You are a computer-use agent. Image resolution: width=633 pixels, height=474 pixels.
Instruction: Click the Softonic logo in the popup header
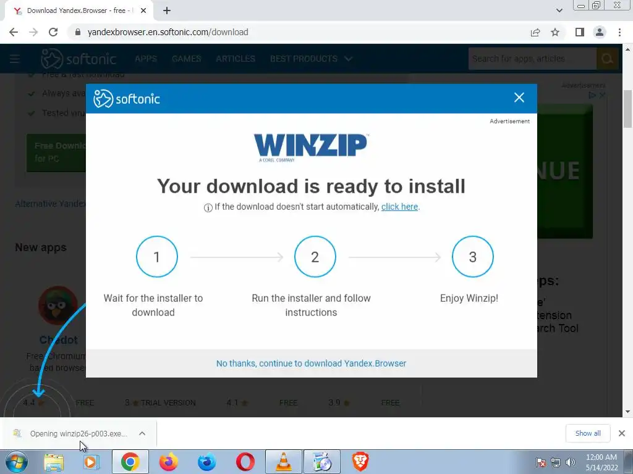point(126,99)
